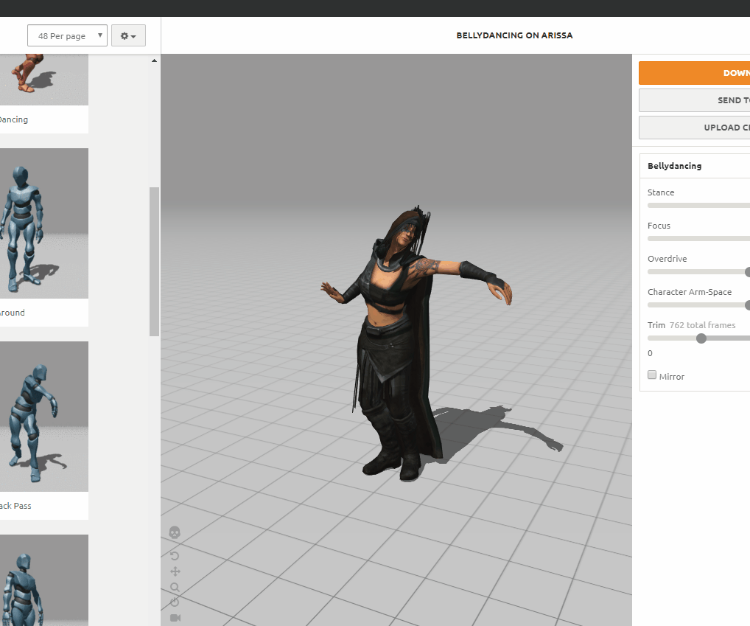The height and width of the screenshot is (626, 750).
Task: Open the 48 Per page dropdown
Action: point(67,36)
